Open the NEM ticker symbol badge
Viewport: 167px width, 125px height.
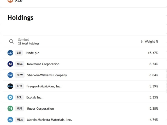coord(20,64)
